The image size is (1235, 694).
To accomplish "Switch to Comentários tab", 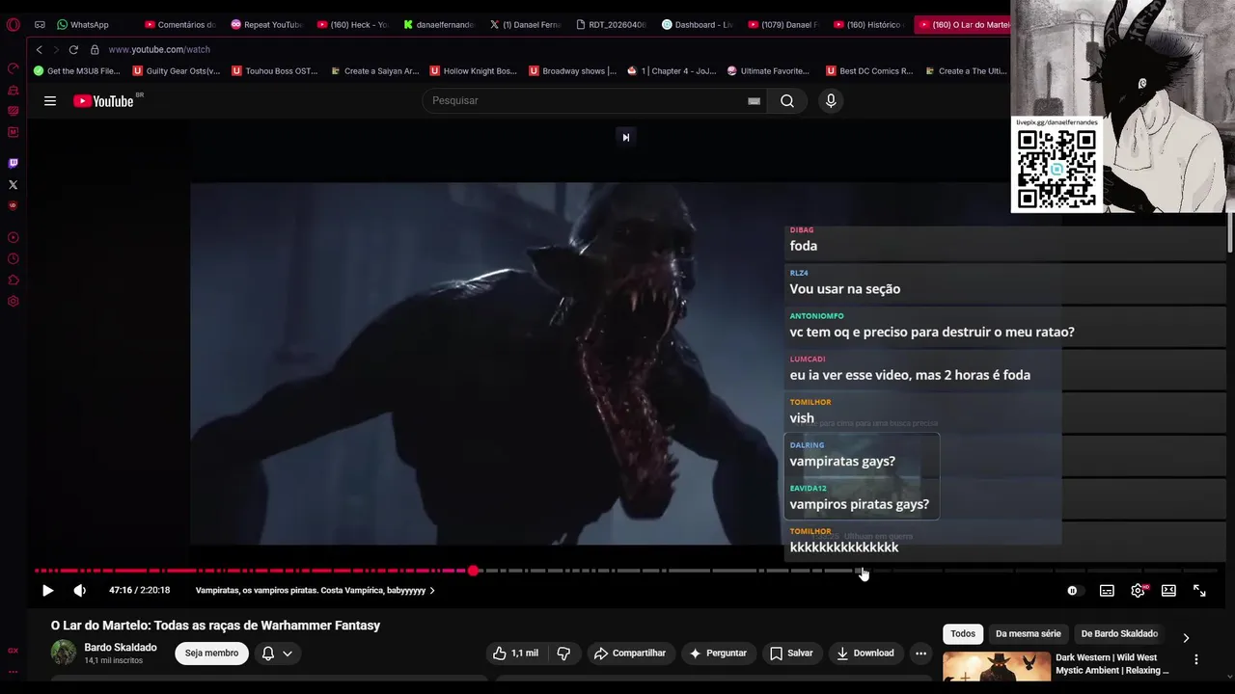I will tap(180, 25).
